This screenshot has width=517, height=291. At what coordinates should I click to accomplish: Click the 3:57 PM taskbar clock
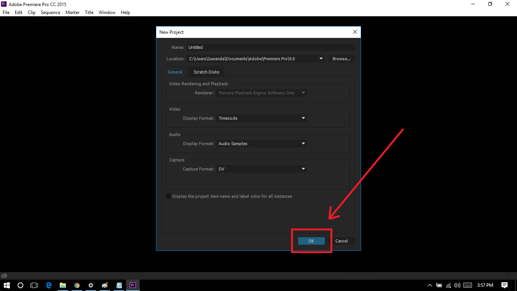pos(485,285)
